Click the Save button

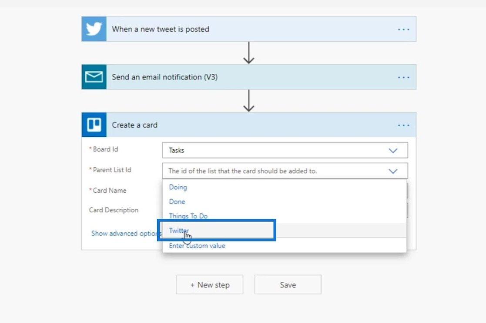coord(288,285)
